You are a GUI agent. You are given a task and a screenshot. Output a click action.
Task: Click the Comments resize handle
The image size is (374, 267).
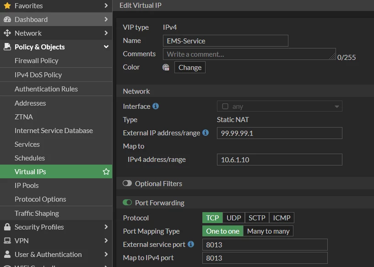[x=332, y=56]
